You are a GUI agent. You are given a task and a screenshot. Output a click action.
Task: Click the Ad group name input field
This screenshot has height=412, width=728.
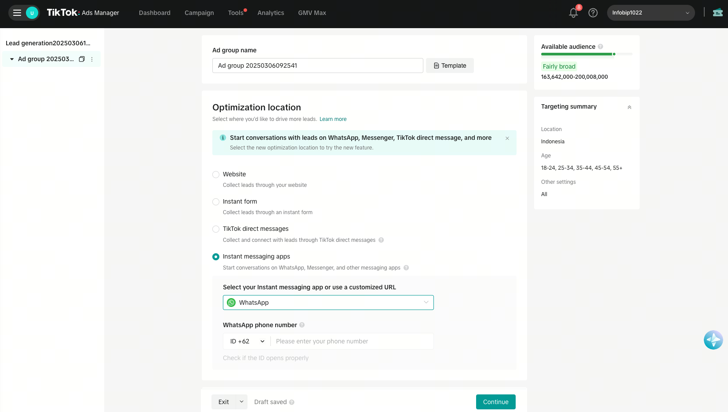pyautogui.click(x=318, y=66)
